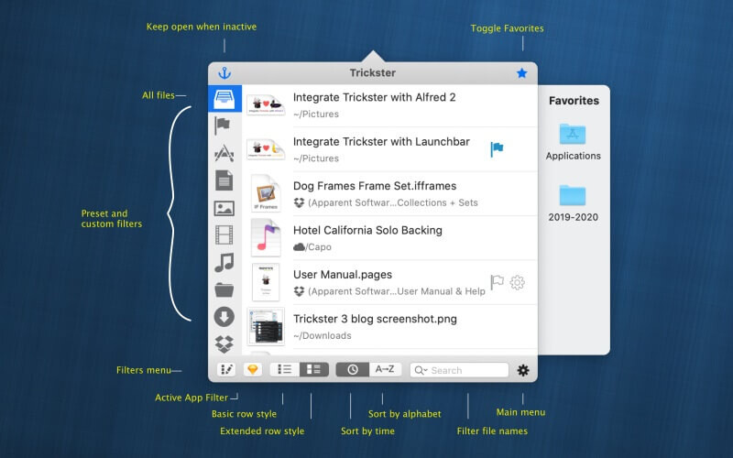Select the downloads arrow filter
This screenshot has height=458, width=733.
(224, 316)
